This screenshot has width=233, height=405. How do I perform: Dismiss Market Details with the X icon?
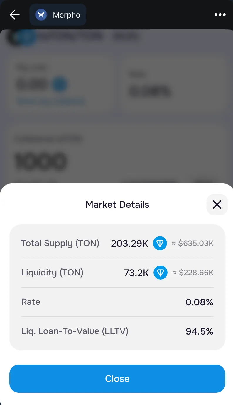tap(217, 205)
